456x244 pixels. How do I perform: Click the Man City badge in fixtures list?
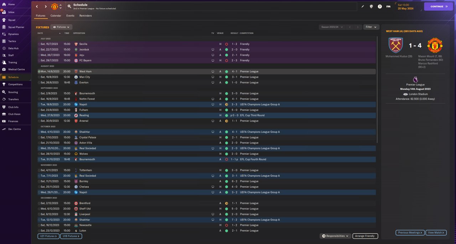coord(76,77)
